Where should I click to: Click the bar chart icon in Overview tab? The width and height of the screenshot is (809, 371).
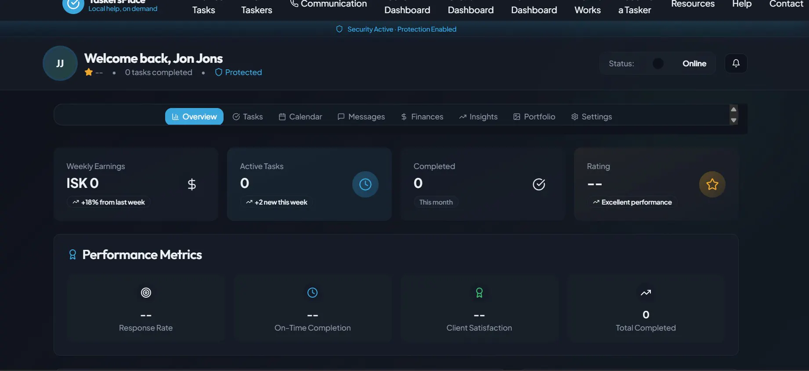point(175,116)
